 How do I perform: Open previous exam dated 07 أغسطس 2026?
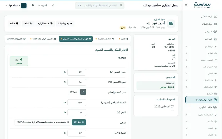tap(164, 106)
